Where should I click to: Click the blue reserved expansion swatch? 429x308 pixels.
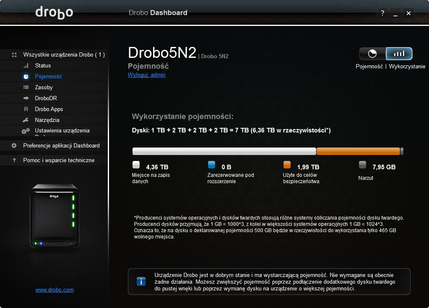coord(211,165)
